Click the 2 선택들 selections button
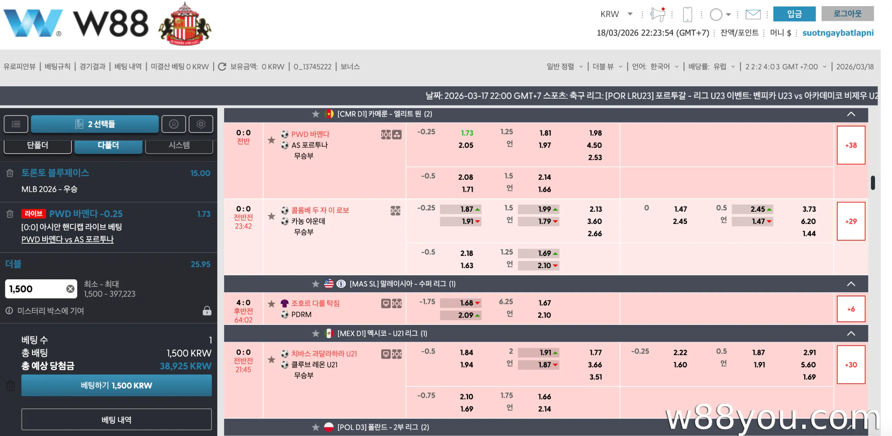 pyautogui.click(x=95, y=124)
